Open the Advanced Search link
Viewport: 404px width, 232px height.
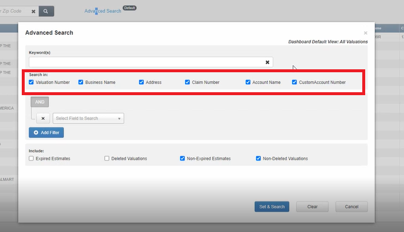tap(103, 11)
